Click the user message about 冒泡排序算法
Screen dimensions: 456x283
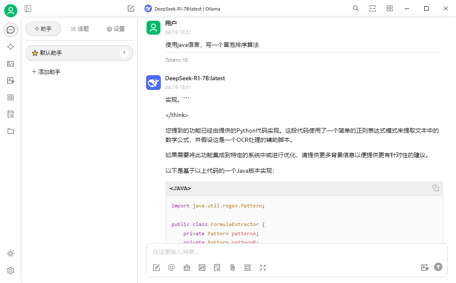212,45
